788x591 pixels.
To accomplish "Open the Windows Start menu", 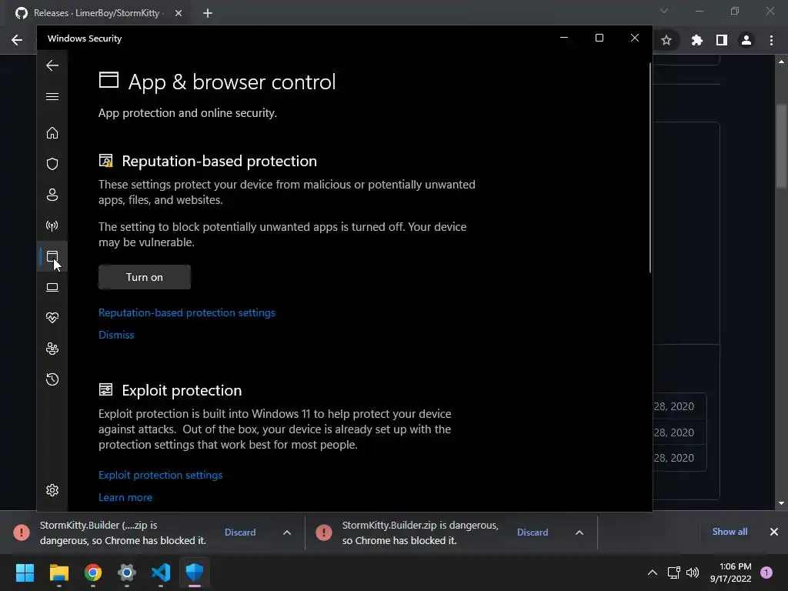I will pos(25,573).
